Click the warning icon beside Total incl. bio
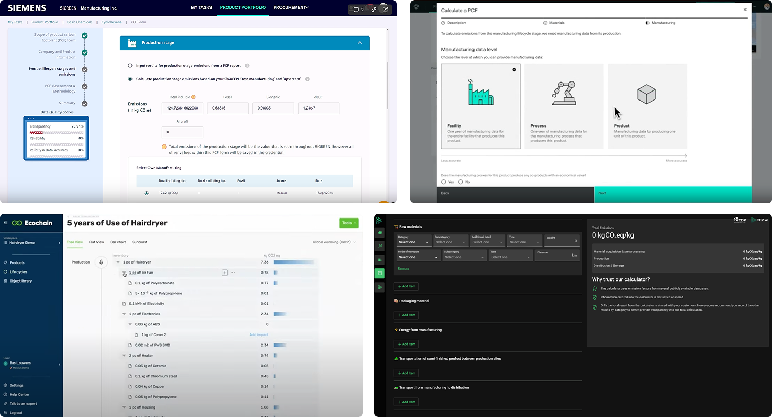The height and width of the screenshot is (417, 772). [x=194, y=97]
